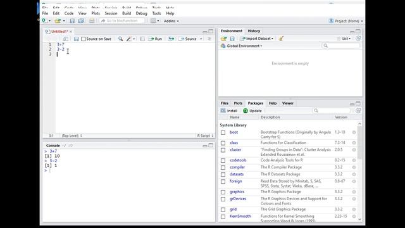Viewport: 405px width, 228px height.
Task: Open the Addins dropdown
Action: coord(171,21)
